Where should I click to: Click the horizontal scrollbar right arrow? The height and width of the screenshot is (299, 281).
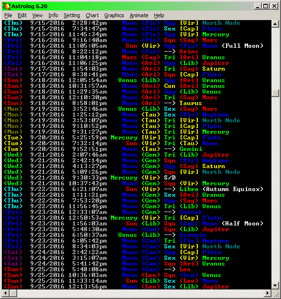point(268,293)
